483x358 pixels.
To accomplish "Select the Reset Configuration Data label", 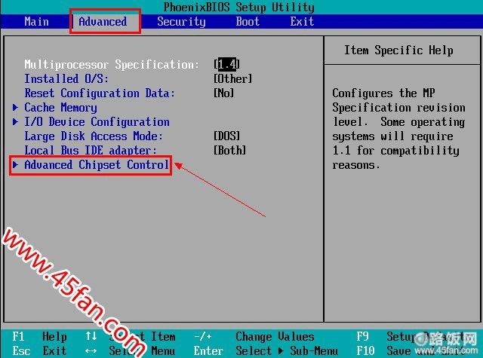I will [x=100, y=93].
